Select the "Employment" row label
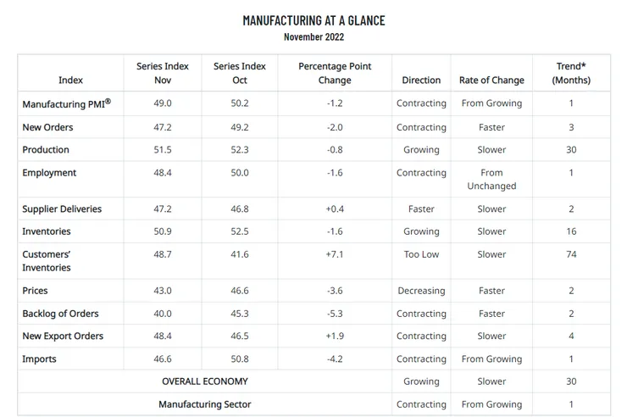The image size is (627, 417). pos(49,173)
